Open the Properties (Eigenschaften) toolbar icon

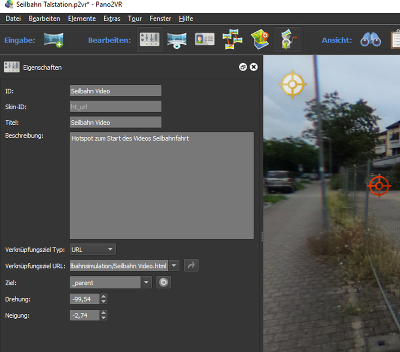[149, 40]
